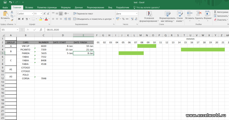This screenshot has width=229, height=120.
Task: Click Clear (Очистить)
Action: pyautogui.click(x=221, y=20)
